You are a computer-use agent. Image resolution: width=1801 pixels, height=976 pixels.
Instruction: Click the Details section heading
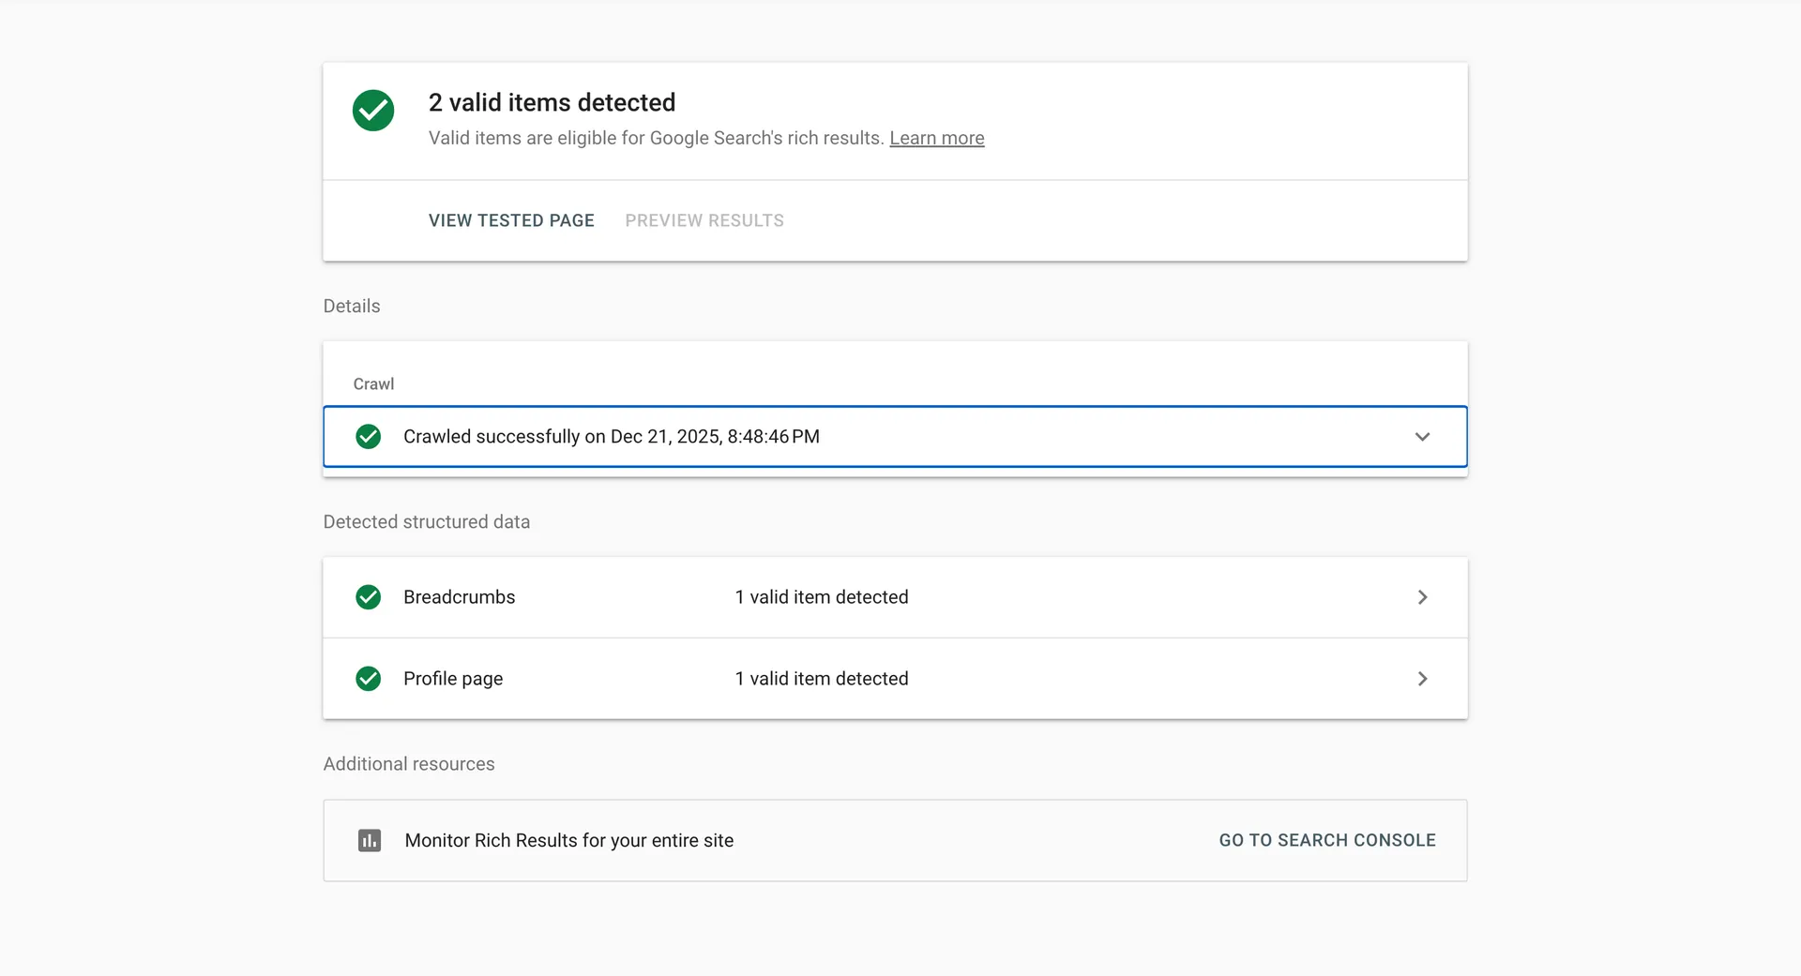click(x=351, y=306)
